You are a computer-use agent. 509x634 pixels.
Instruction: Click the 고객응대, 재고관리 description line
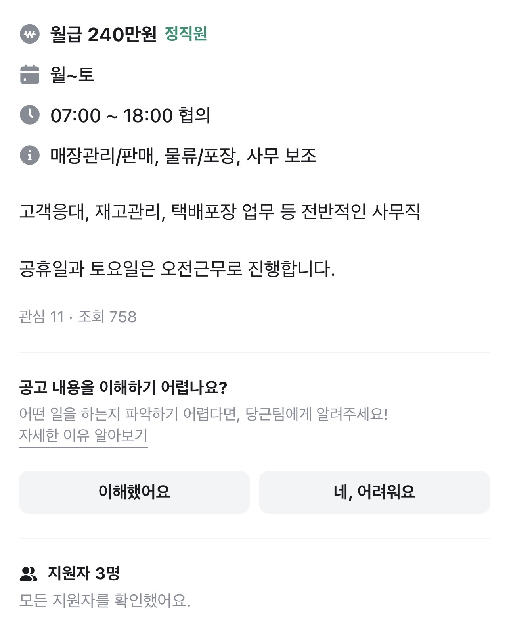coord(219,212)
